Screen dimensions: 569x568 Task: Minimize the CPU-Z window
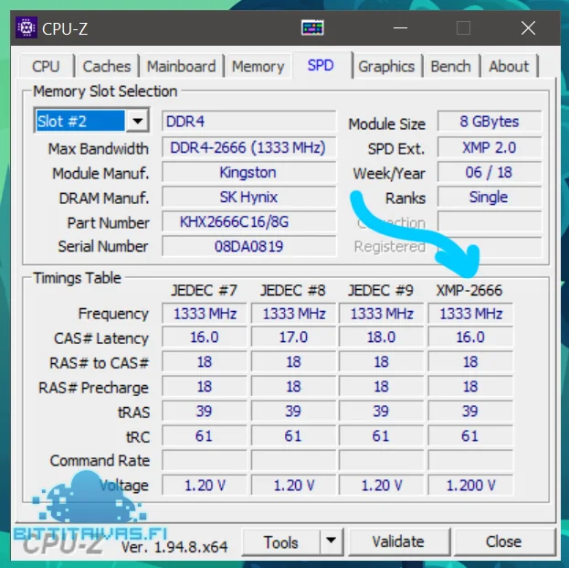(x=398, y=27)
